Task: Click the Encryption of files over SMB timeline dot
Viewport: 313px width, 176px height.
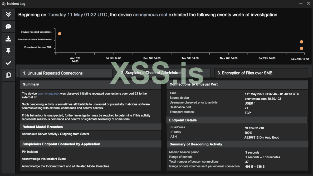Action: pyautogui.click(x=301, y=48)
